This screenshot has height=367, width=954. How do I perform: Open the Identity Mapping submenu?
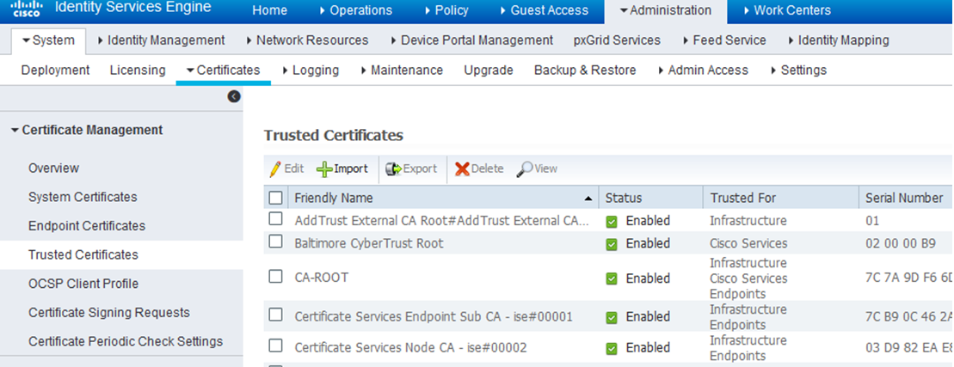[839, 40]
